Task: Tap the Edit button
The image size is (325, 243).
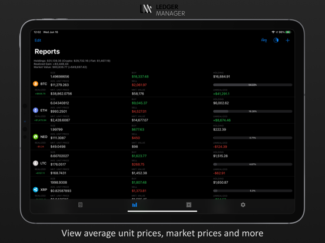Action: [38, 41]
